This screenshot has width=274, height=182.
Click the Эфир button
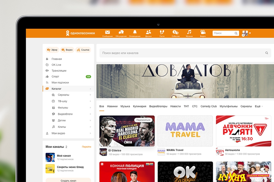(x=52, y=50)
